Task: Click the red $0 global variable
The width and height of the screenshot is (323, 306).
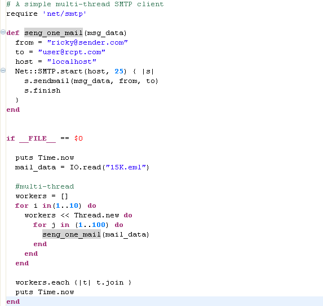Action: click(78, 138)
